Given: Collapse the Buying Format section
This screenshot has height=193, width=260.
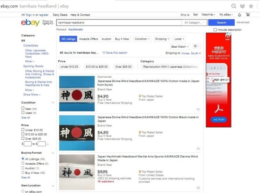Looking at the screenshot, I should click(x=53, y=153).
